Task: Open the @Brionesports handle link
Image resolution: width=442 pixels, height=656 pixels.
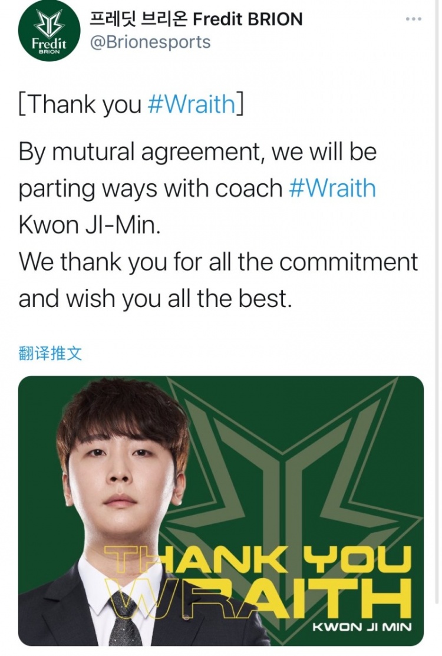Action: pos(150,42)
